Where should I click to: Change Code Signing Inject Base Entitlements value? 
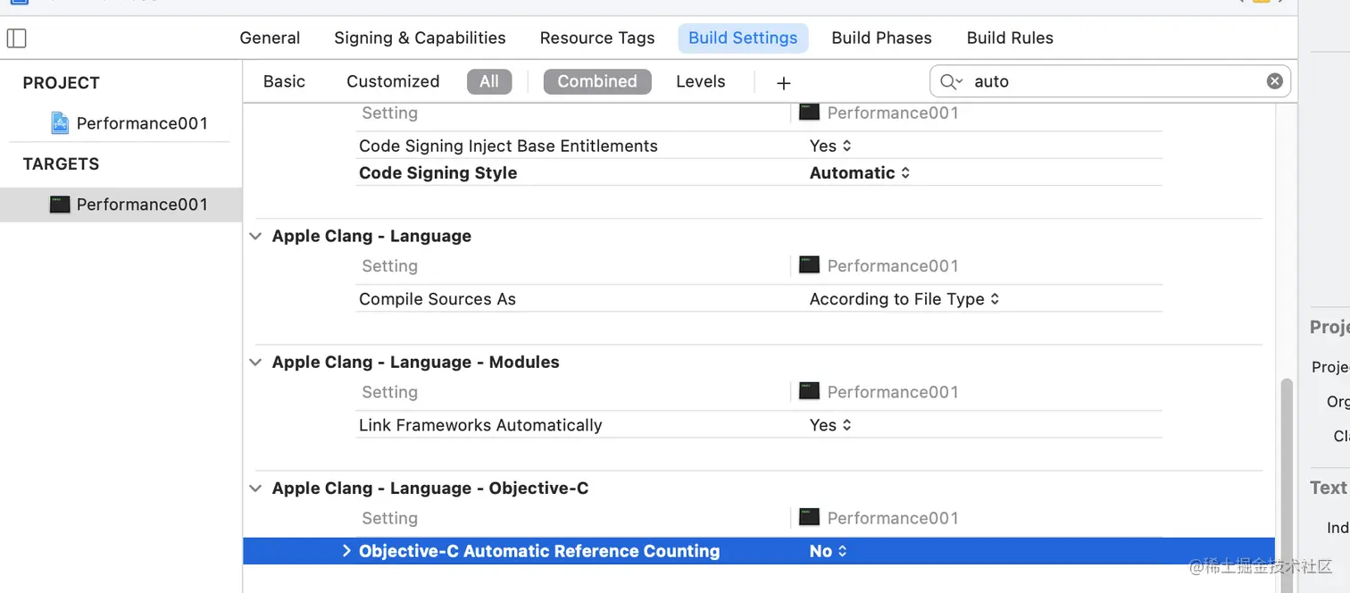tap(830, 146)
